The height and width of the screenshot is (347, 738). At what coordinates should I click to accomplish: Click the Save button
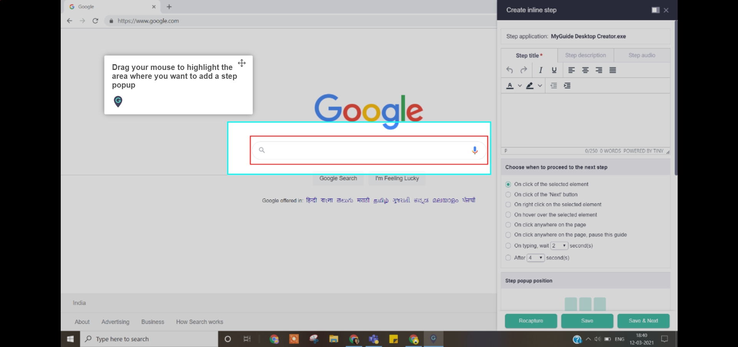[587, 321]
